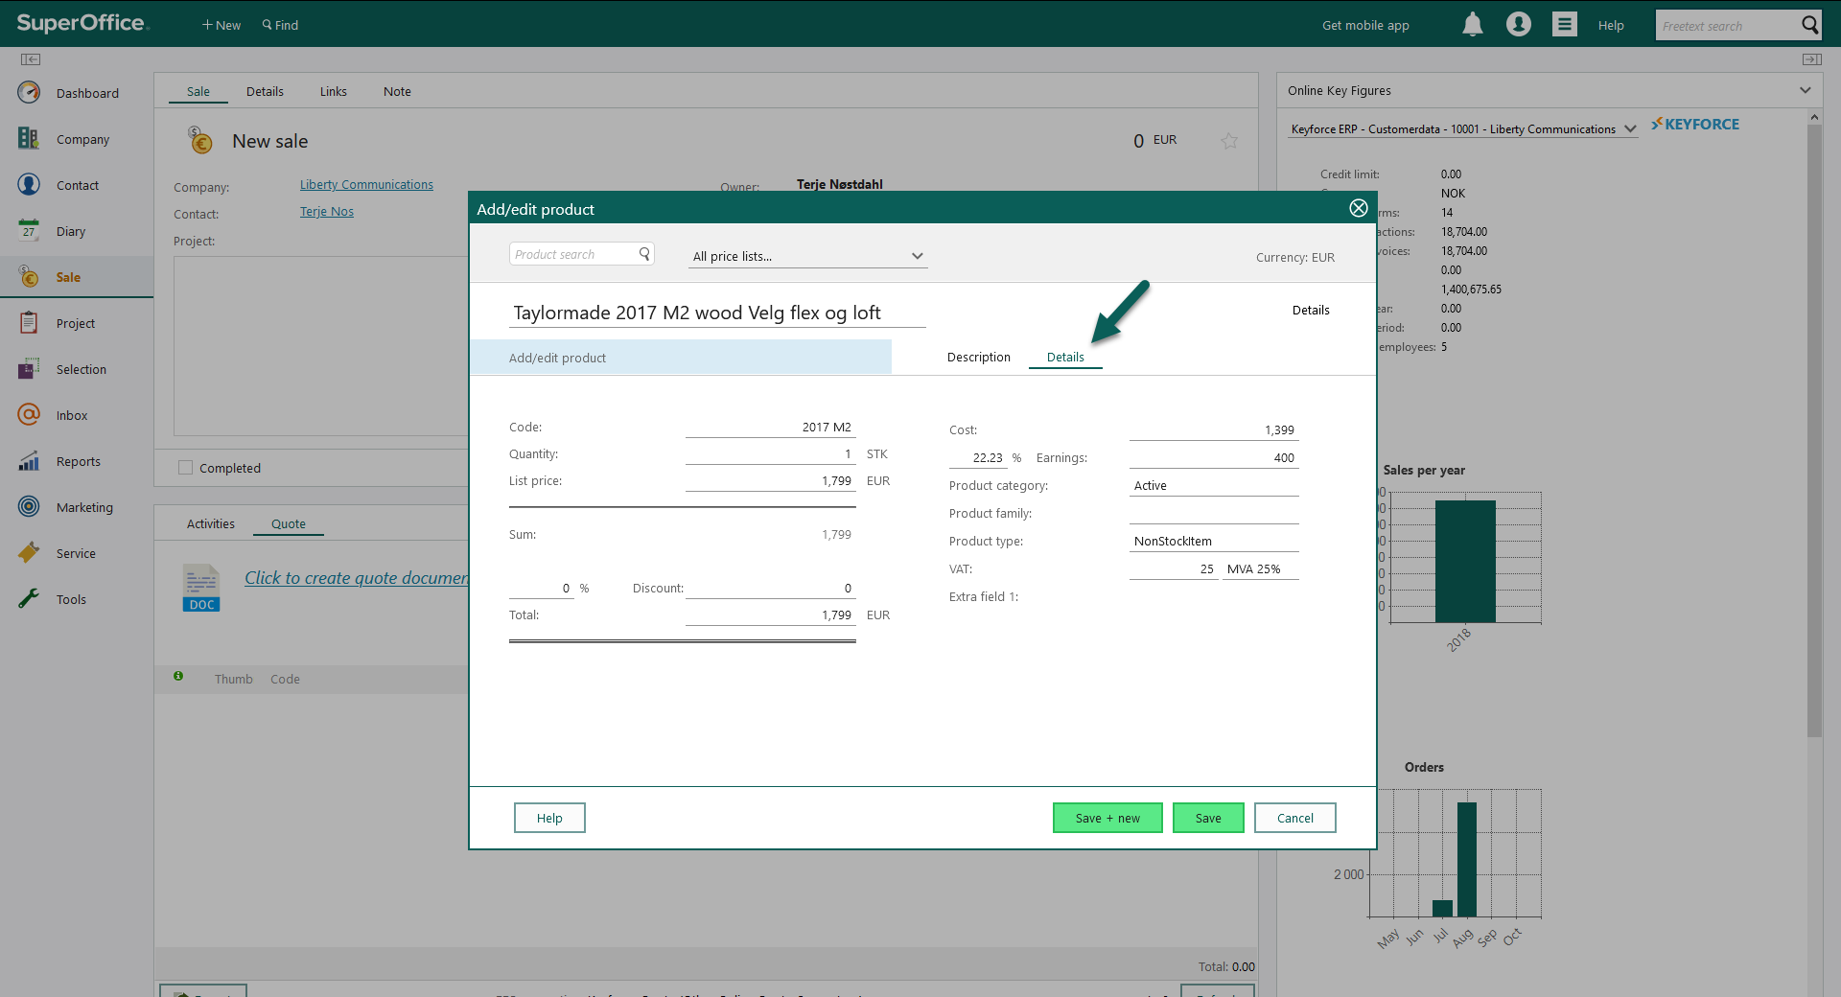Open the Details tab on sale card

click(265, 92)
